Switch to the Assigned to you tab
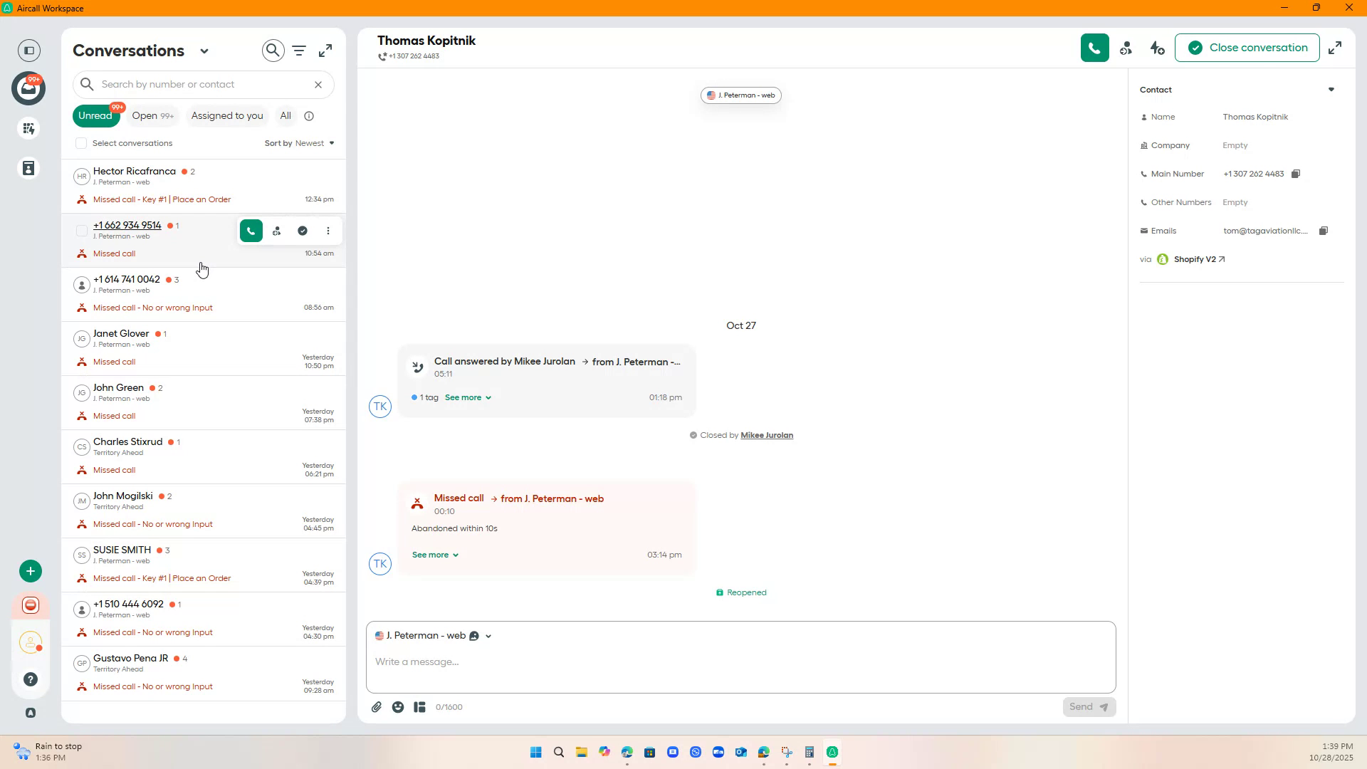Image resolution: width=1367 pixels, height=769 pixels. (x=227, y=115)
